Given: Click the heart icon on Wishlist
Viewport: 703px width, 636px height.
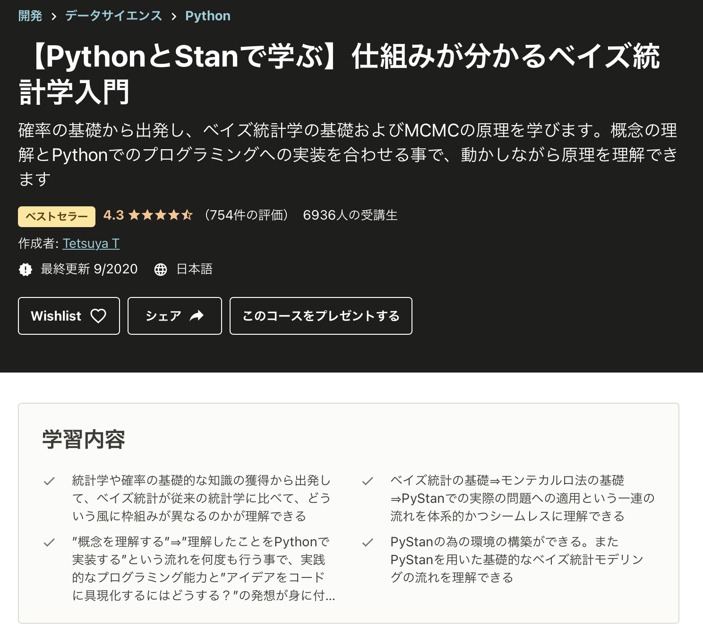Looking at the screenshot, I should click(x=98, y=316).
